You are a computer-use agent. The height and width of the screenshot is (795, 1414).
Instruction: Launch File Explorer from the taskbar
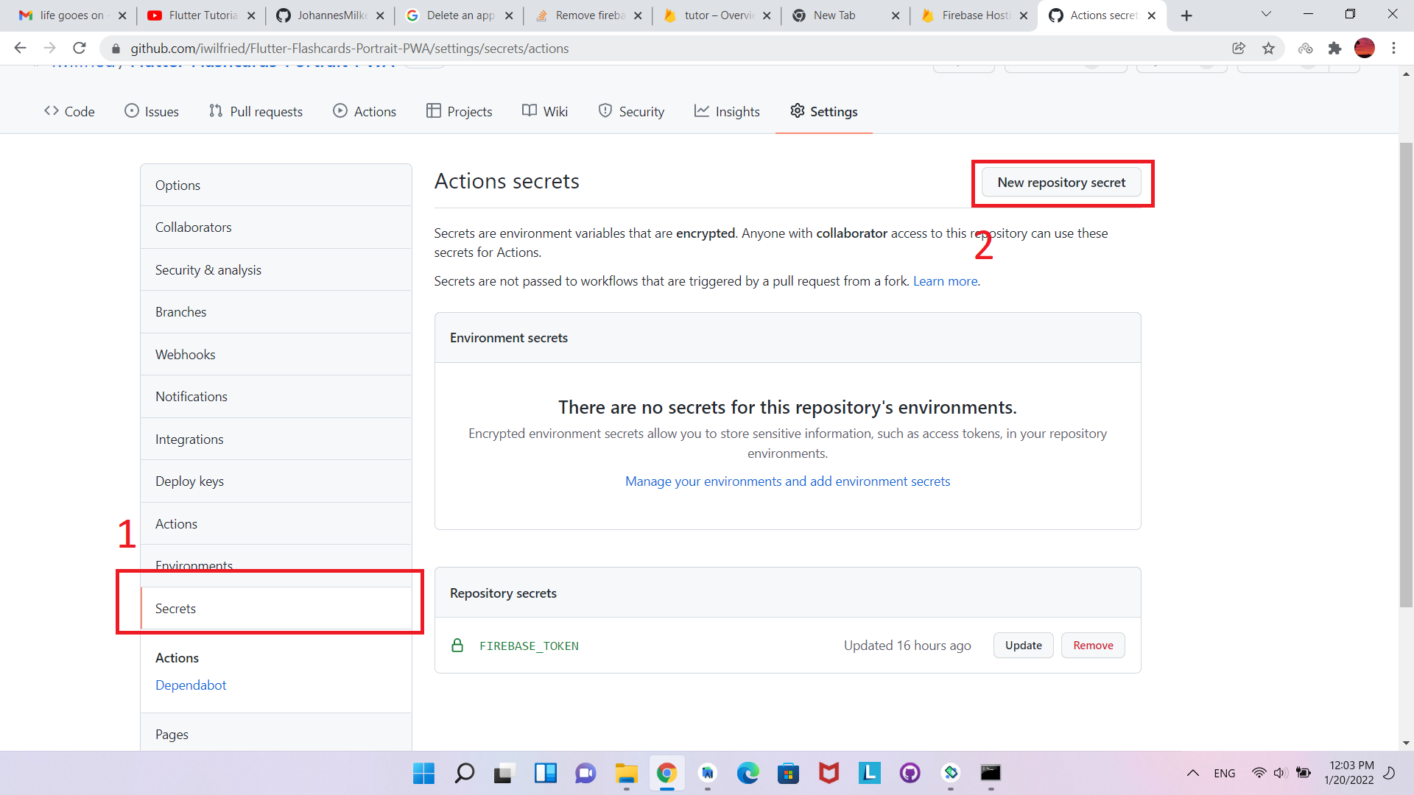tap(625, 774)
